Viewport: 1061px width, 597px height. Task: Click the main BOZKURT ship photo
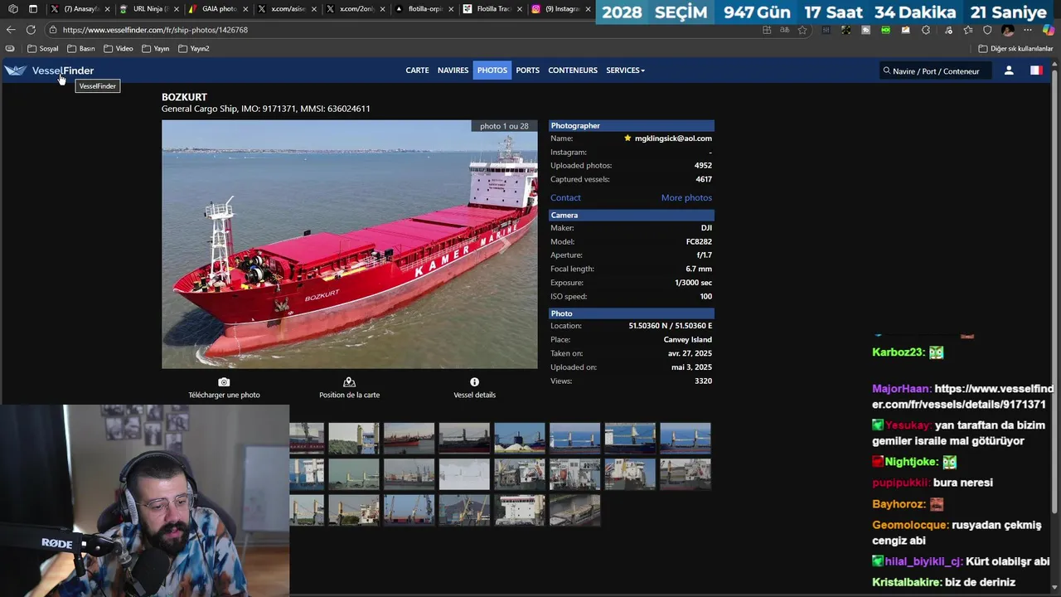349,244
